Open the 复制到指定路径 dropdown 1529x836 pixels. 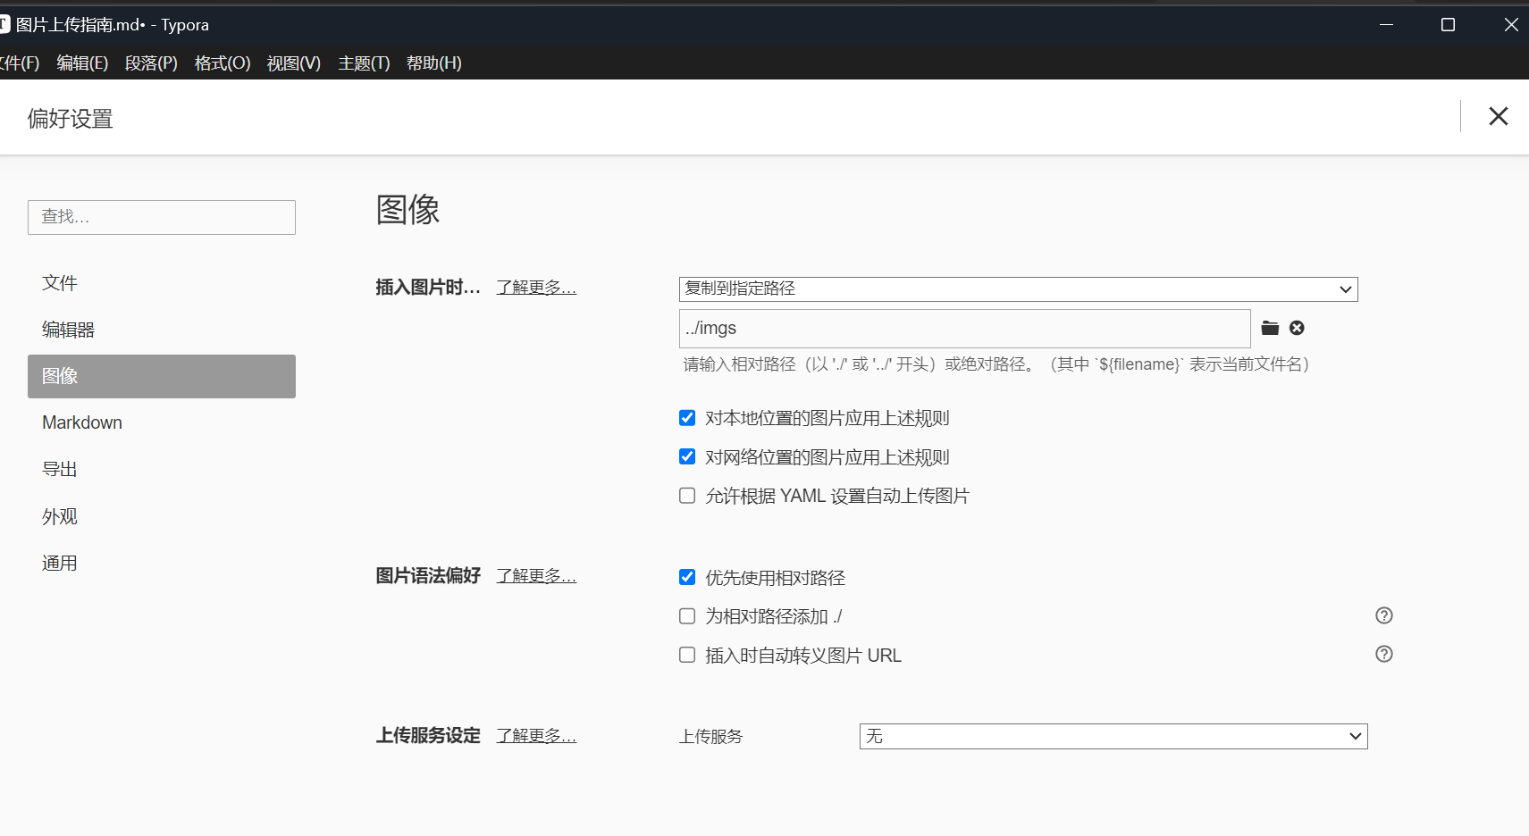(1018, 288)
